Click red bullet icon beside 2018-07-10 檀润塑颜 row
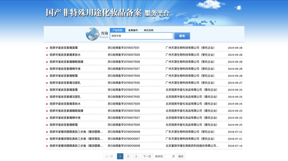Screen dimensions: 288x161 coord(47,146)
